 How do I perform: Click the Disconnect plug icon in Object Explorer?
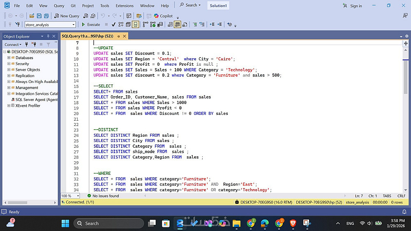(34, 44)
